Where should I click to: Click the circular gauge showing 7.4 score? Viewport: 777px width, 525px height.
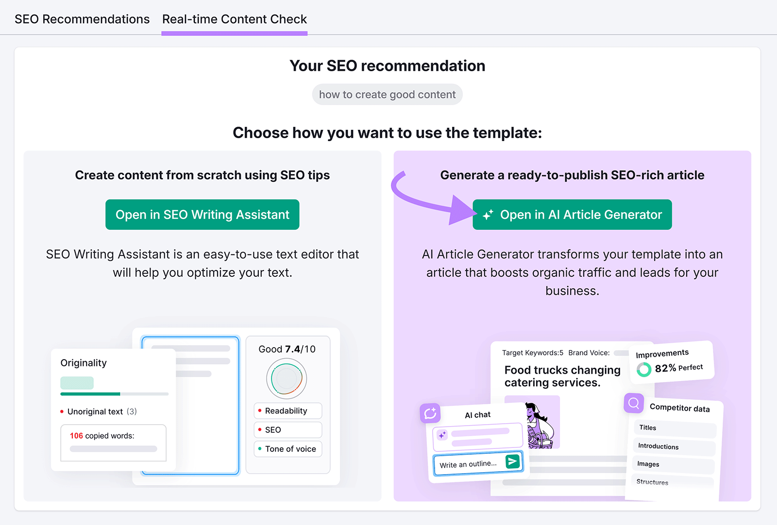287,378
